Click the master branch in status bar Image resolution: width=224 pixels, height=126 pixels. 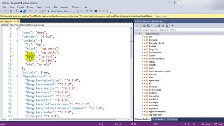219,124
